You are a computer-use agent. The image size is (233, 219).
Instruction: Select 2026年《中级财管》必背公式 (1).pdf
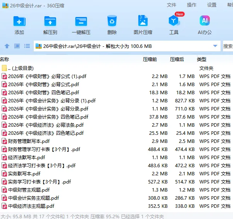coord(47,76)
